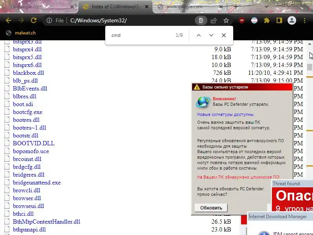Click the find-in-page lens icon in address bar
This screenshot has height=235, width=313.
pyautogui.click(x=201, y=20)
